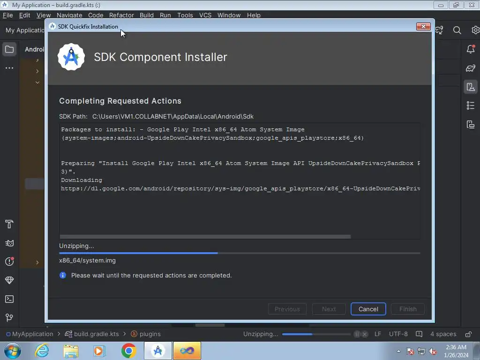Open Windows Media Player taskbar icon

[x=99, y=351]
